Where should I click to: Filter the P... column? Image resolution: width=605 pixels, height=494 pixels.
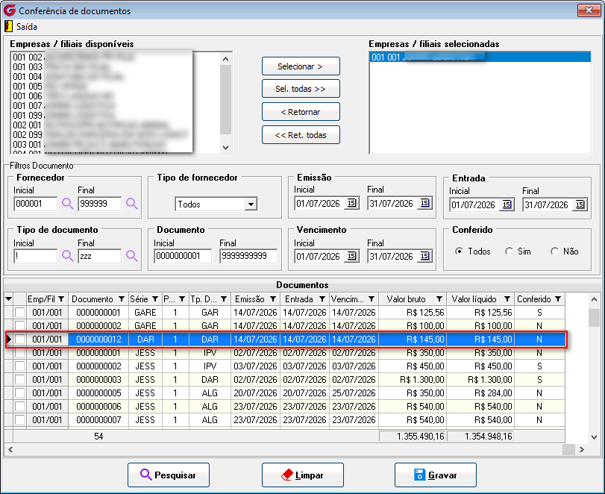[x=182, y=299]
